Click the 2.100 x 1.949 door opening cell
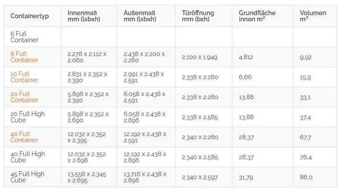344x193 pixels. point(200,57)
